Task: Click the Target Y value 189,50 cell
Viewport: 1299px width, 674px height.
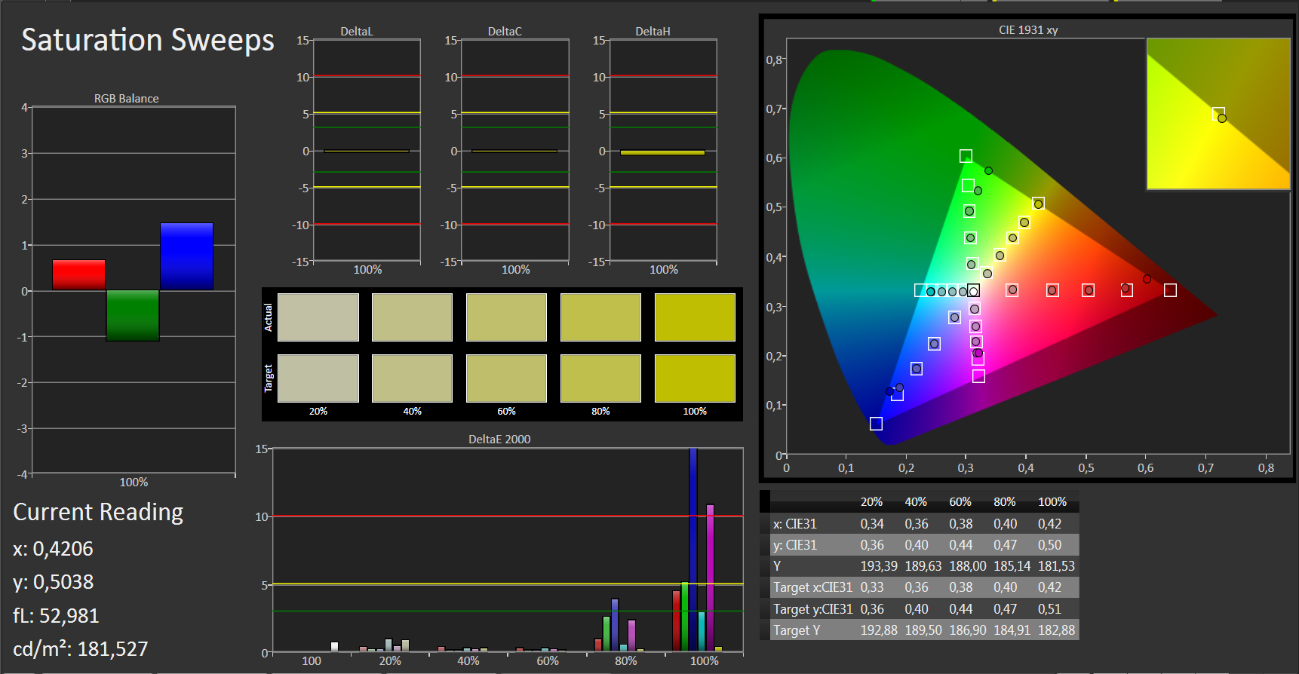Action: pos(923,630)
